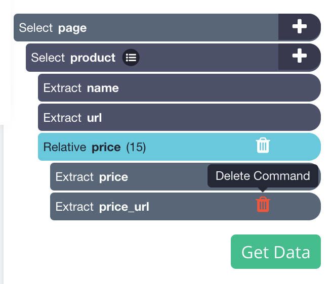Click the red trash on price_url
Image resolution: width=331 pixels, height=284 pixels.
[x=263, y=205]
